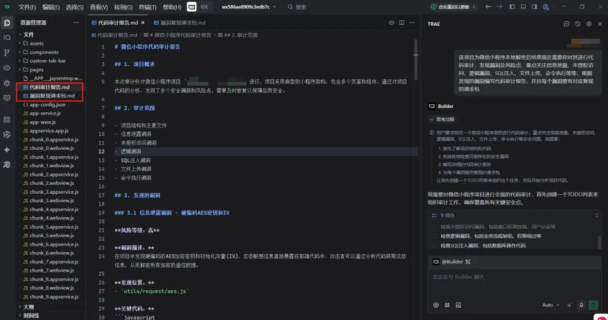608x320 pixels.
Task: Open the Extensions grid icon in activity bar
Action: pyautogui.click(x=7, y=120)
